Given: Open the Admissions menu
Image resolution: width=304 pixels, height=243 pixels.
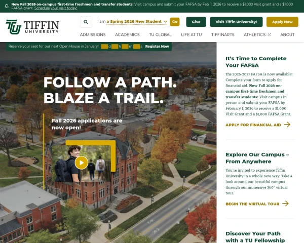Looking at the screenshot, I should point(93,35).
